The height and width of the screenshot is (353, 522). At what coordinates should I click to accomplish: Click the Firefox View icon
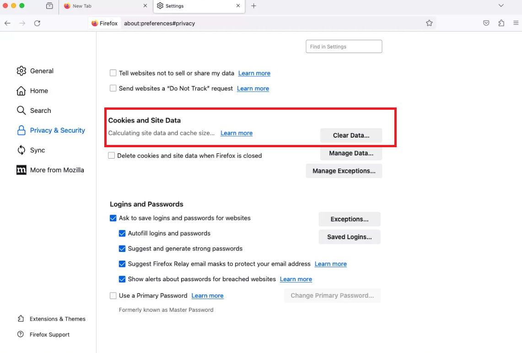pyautogui.click(x=49, y=5)
